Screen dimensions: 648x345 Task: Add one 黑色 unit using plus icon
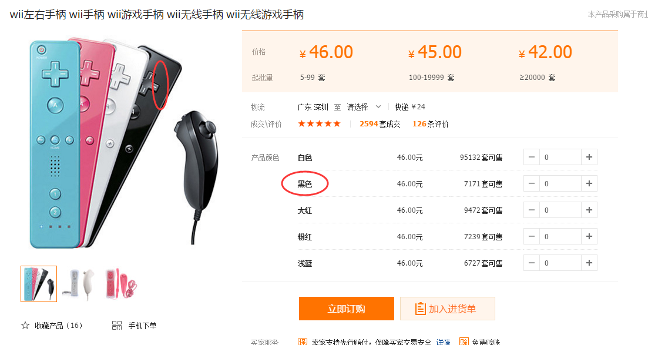point(589,184)
